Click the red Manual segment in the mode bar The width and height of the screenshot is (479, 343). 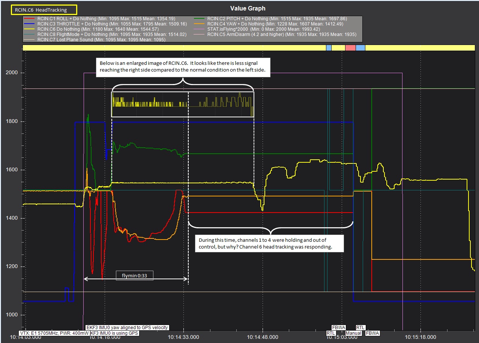[350, 48]
